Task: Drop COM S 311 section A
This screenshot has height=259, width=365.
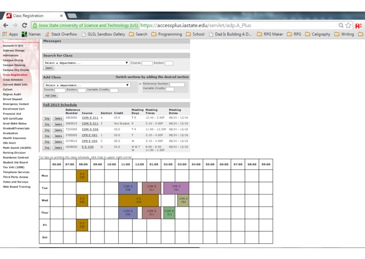Action: (47, 118)
